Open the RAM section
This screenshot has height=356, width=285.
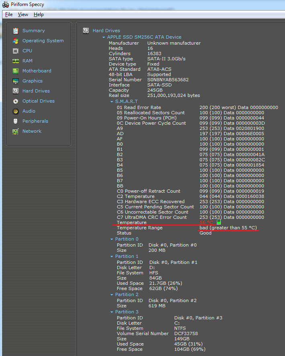point(27,61)
